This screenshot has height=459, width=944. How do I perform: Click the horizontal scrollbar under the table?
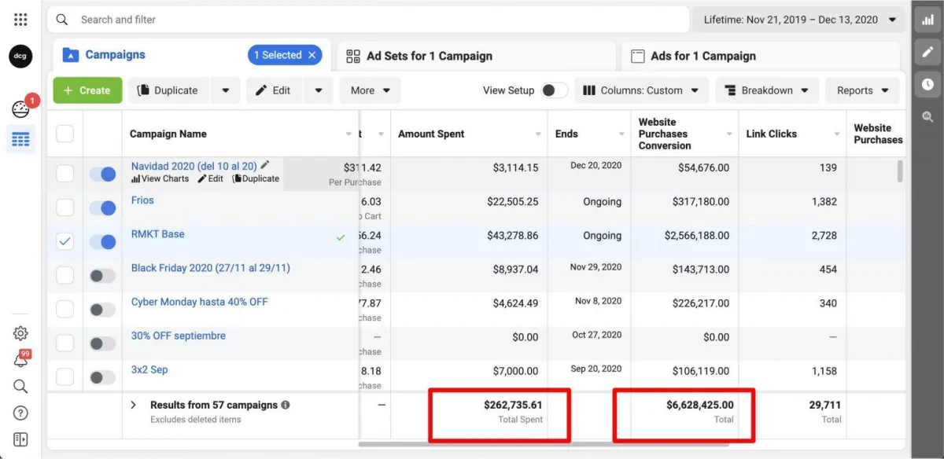tap(551, 444)
